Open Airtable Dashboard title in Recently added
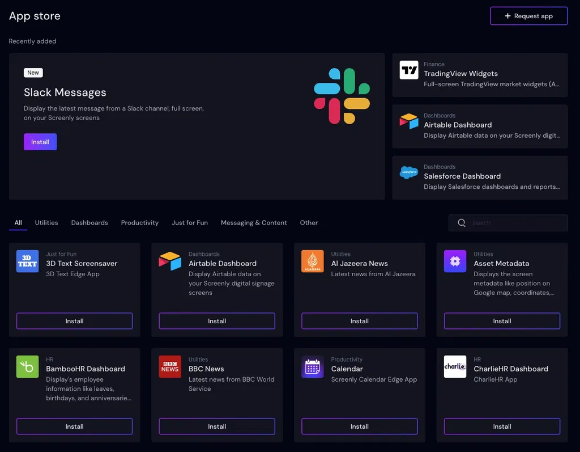The width and height of the screenshot is (580, 452). click(x=458, y=125)
